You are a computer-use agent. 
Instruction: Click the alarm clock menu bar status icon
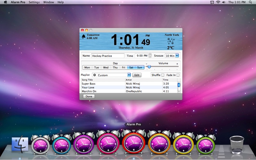[212, 2]
